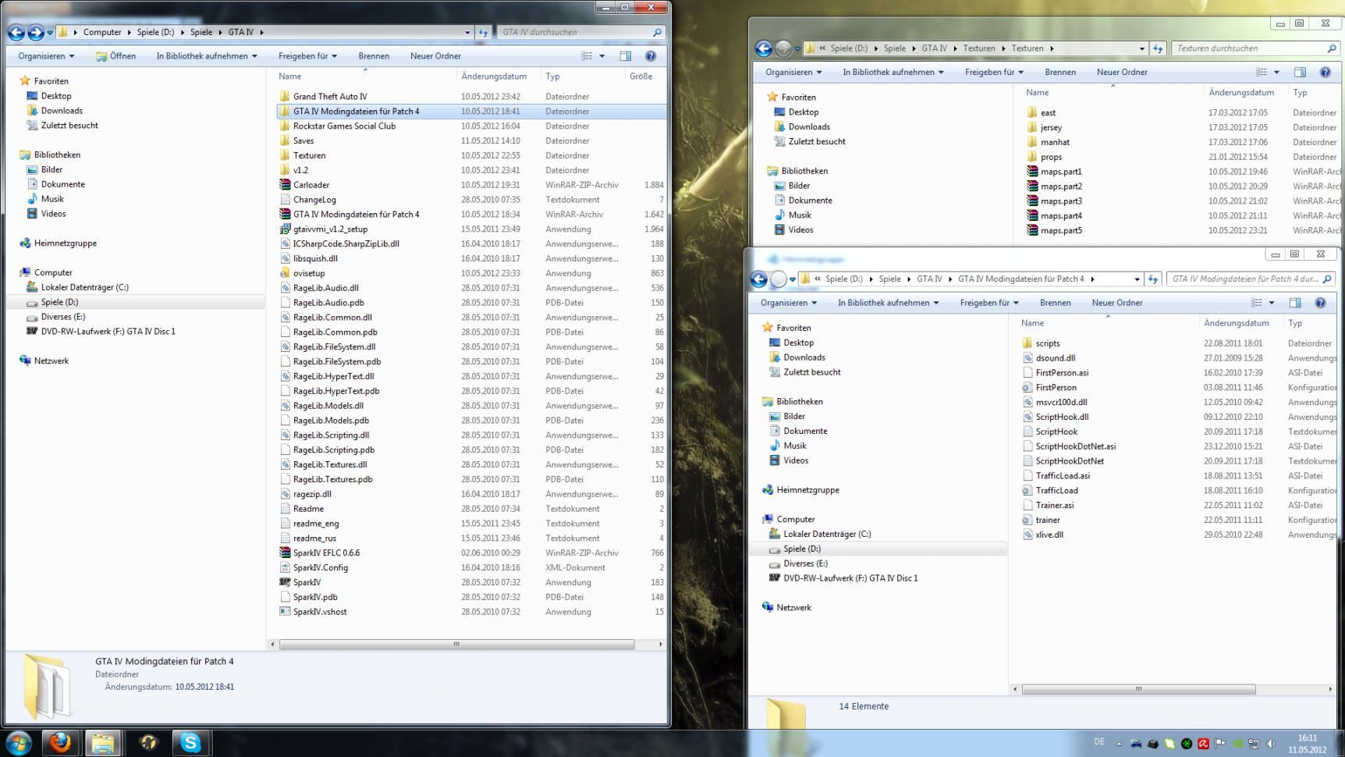Select Lokaler Datenträger (C:) in the Modingdateien sidebar
1345x757 pixels.
click(827, 534)
